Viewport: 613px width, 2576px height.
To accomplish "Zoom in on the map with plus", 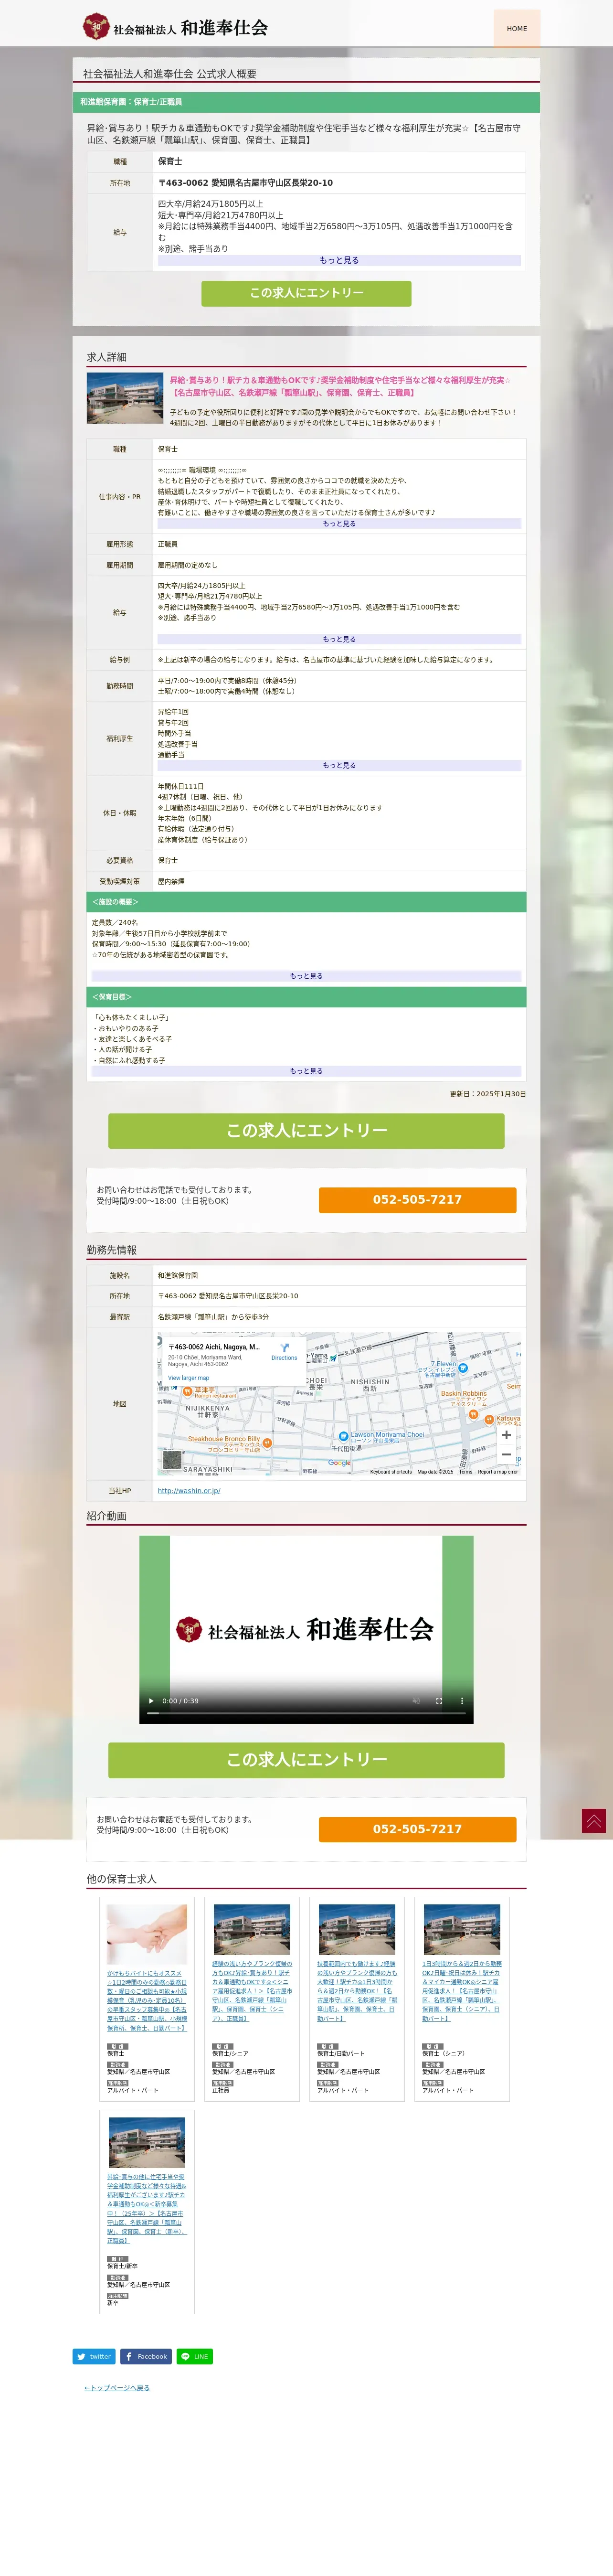I will click(x=506, y=1435).
